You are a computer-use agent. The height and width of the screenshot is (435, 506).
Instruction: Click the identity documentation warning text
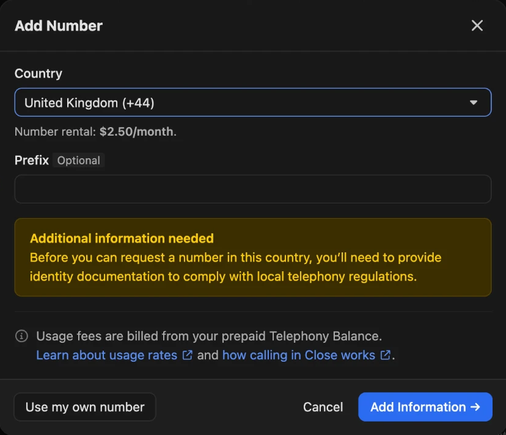[235, 267]
